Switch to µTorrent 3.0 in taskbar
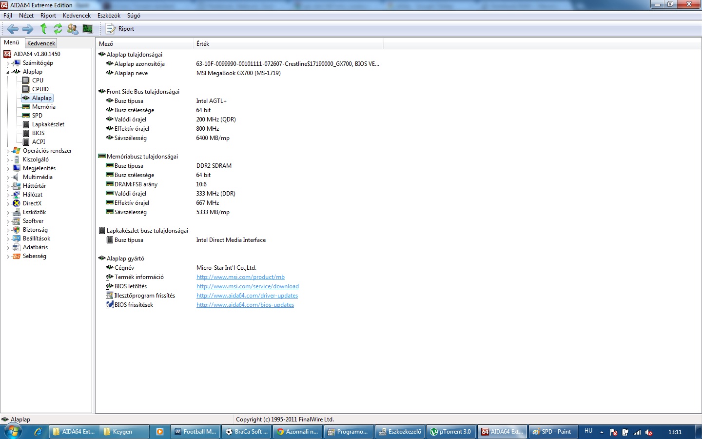 (451, 432)
